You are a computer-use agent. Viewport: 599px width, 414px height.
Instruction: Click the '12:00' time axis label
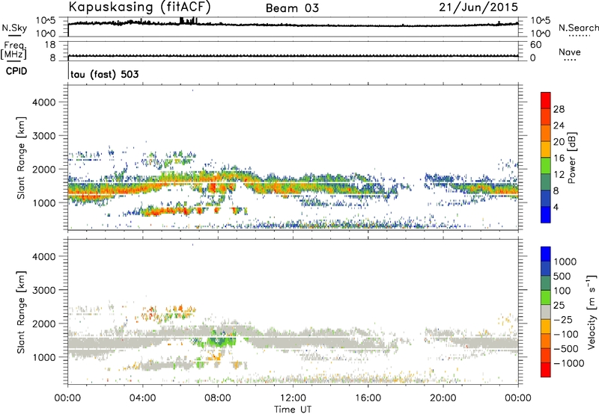pyautogui.click(x=293, y=398)
